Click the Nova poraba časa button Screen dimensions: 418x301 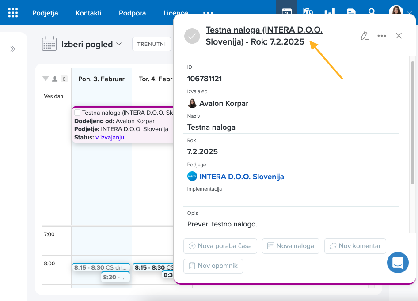click(220, 246)
